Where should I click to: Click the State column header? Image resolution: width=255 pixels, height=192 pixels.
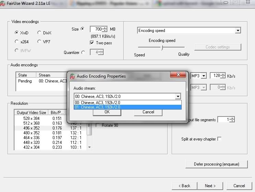26,75
